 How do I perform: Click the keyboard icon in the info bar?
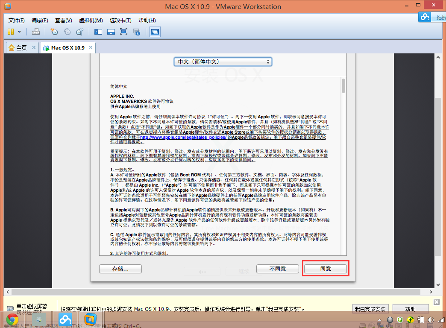pos(10,308)
